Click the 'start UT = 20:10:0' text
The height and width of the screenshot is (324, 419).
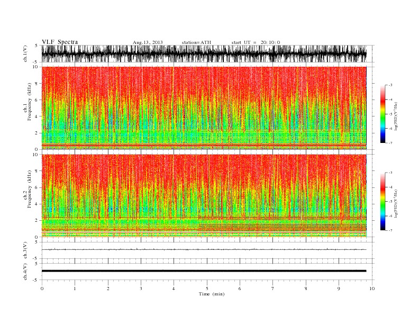pos(256,42)
